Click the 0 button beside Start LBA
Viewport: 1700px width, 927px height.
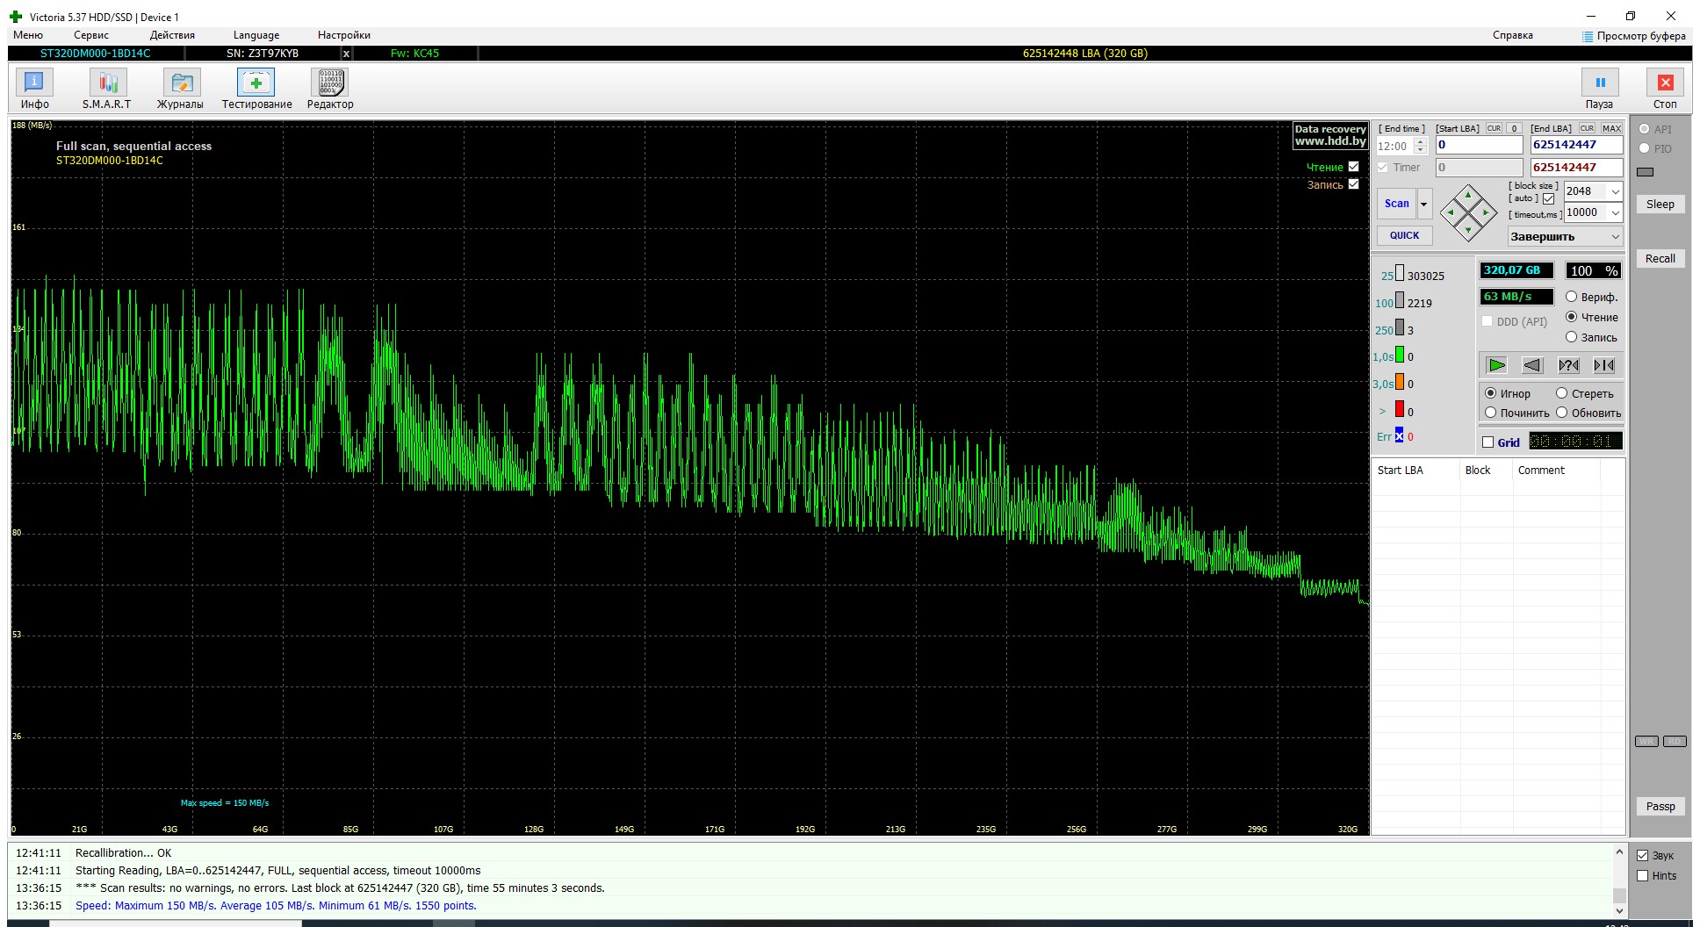(1515, 128)
